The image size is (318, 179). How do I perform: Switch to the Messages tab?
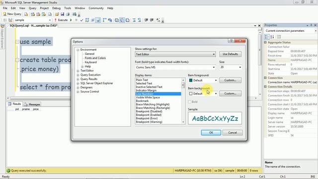pyautogui.click(x=32, y=104)
